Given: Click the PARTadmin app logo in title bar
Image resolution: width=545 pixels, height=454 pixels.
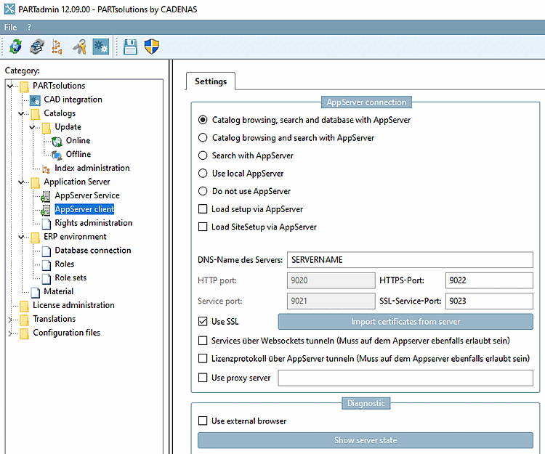Looking at the screenshot, I should [9, 9].
